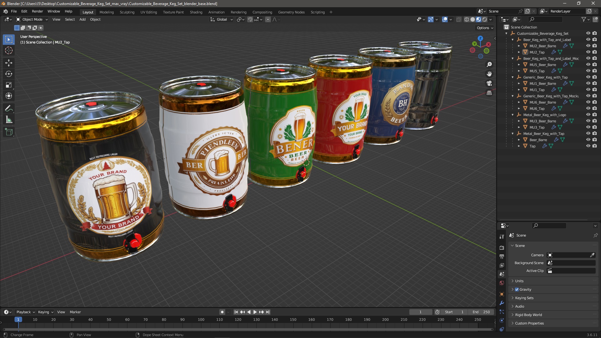Expand the Units panel
This screenshot has width=601, height=338.
tap(519, 281)
